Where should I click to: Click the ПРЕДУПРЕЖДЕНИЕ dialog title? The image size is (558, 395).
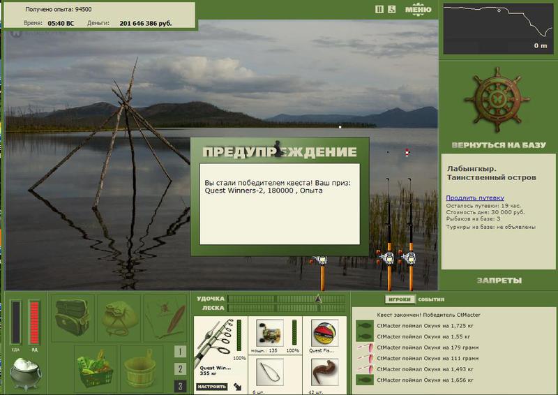280,151
